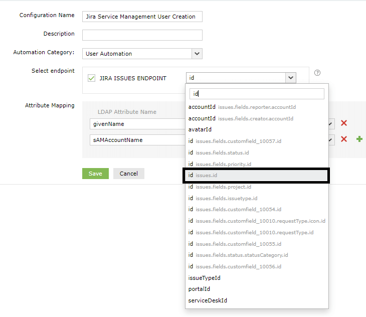The width and height of the screenshot is (366, 317).
Task: Focus the Configuration Name field
Action: coord(142,17)
